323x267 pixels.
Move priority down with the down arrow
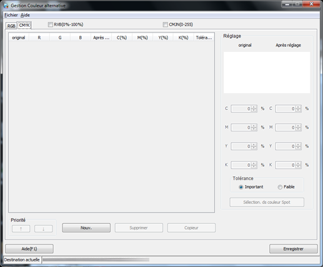pos(44,229)
